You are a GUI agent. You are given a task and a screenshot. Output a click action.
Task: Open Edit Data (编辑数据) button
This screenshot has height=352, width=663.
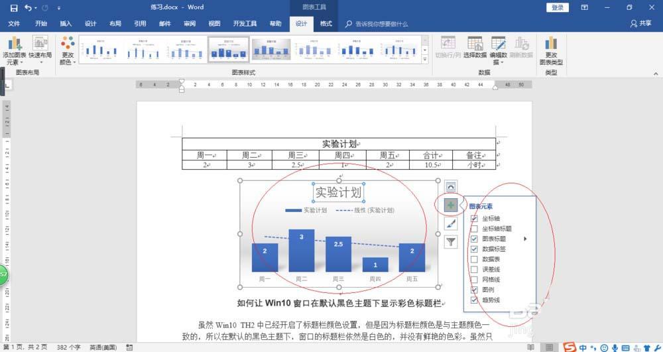pyautogui.click(x=498, y=50)
